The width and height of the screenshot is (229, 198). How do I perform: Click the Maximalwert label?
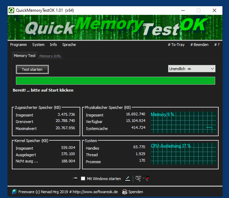[26, 129]
